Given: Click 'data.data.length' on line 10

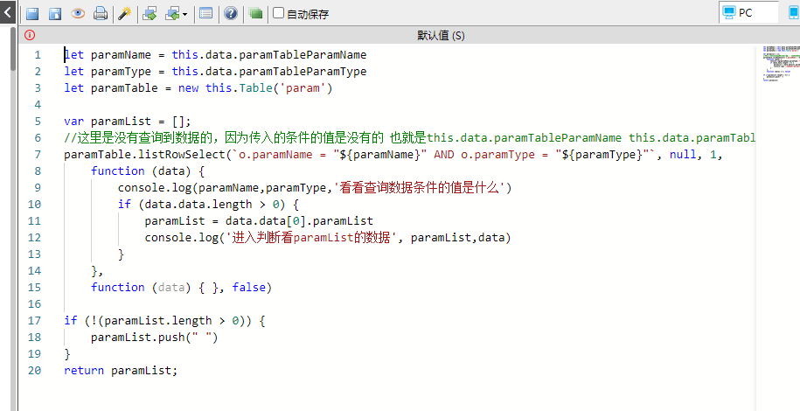Looking at the screenshot, I should tap(198, 205).
